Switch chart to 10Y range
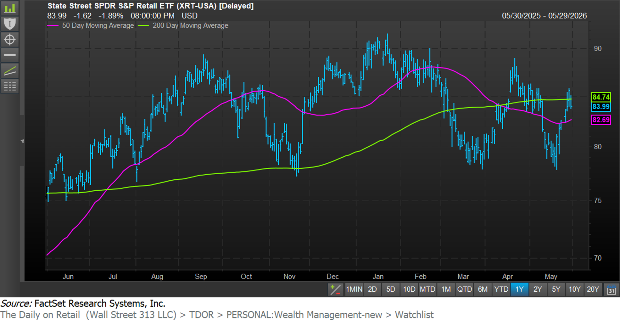Viewport: 620px width, 320px height. (x=574, y=289)
